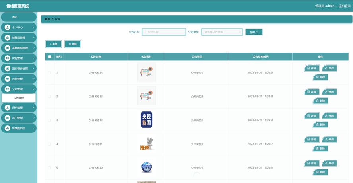Screen dimensions: 353x183
Task: Expand 个人中心 menu chevron
Action: click(33, 27)
